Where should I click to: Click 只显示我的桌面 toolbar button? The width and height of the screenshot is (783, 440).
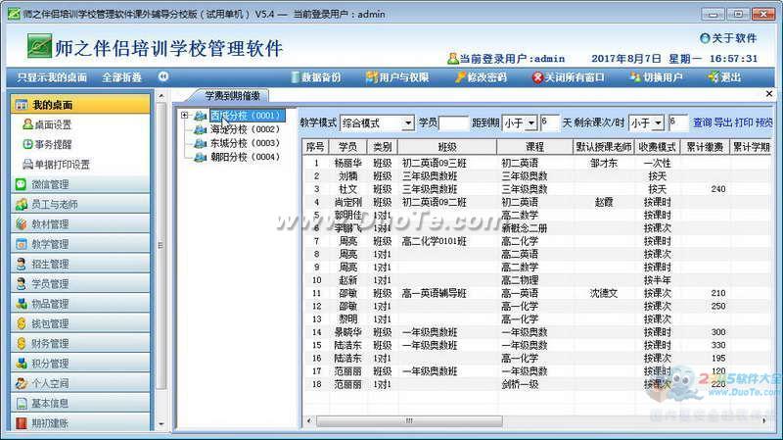(52, 77)
